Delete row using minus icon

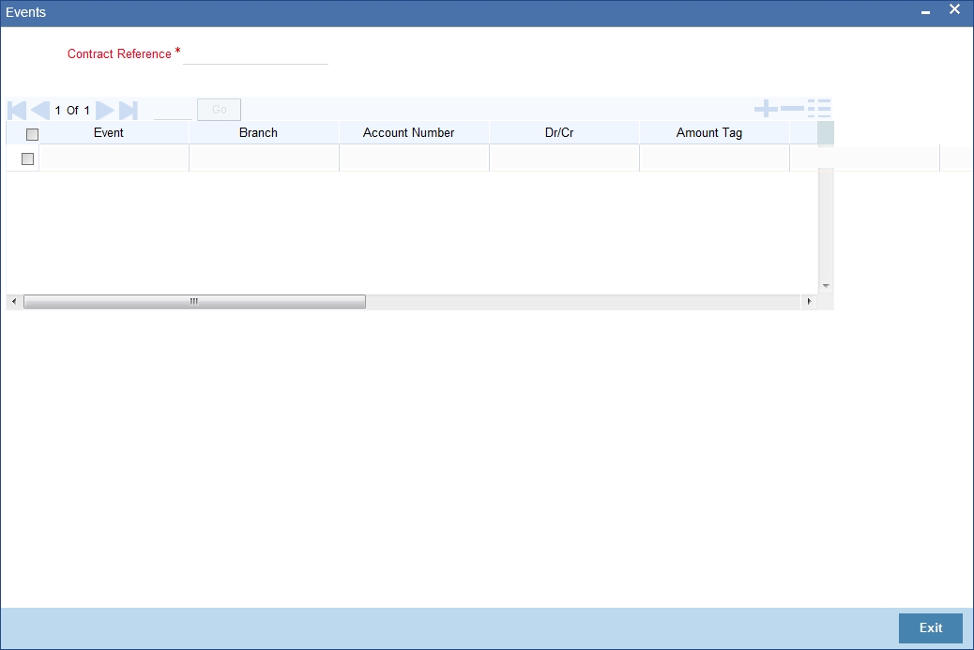[x=792, y=109]
